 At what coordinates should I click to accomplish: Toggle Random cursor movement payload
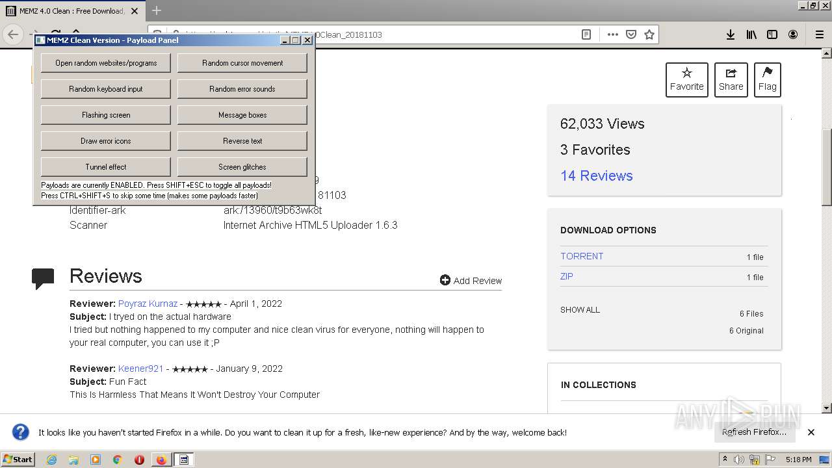point(242,63)
